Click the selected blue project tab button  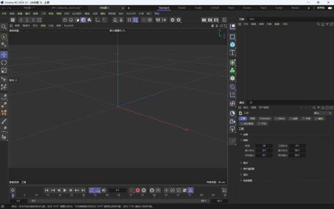point(243,119)
